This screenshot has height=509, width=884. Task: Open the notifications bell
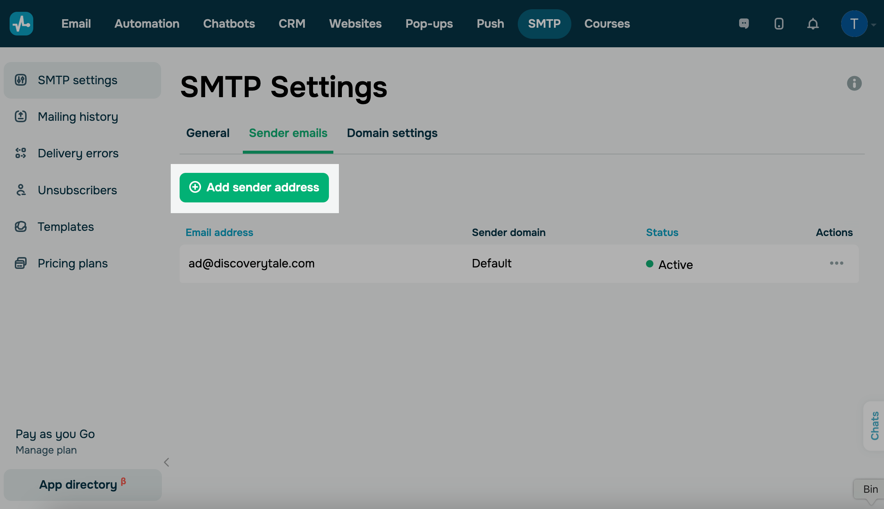pyautogui.click(x=813, y=24)
